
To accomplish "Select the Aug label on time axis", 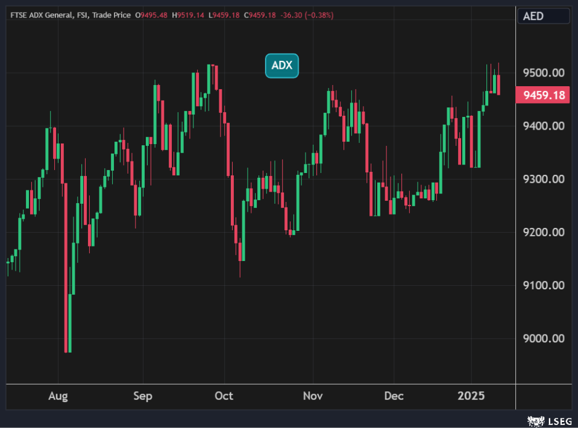I will 58,396.
